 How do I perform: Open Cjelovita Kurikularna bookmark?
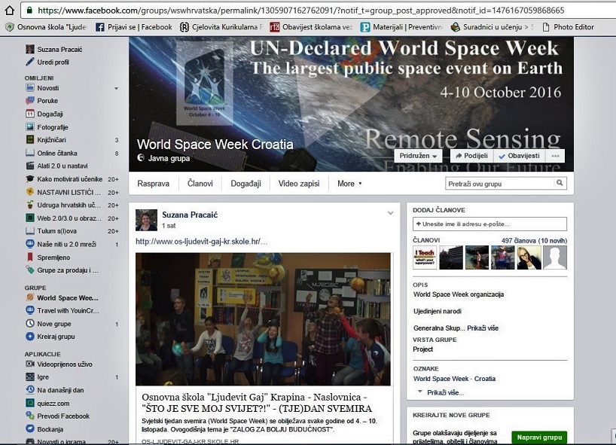pos(221,26)
